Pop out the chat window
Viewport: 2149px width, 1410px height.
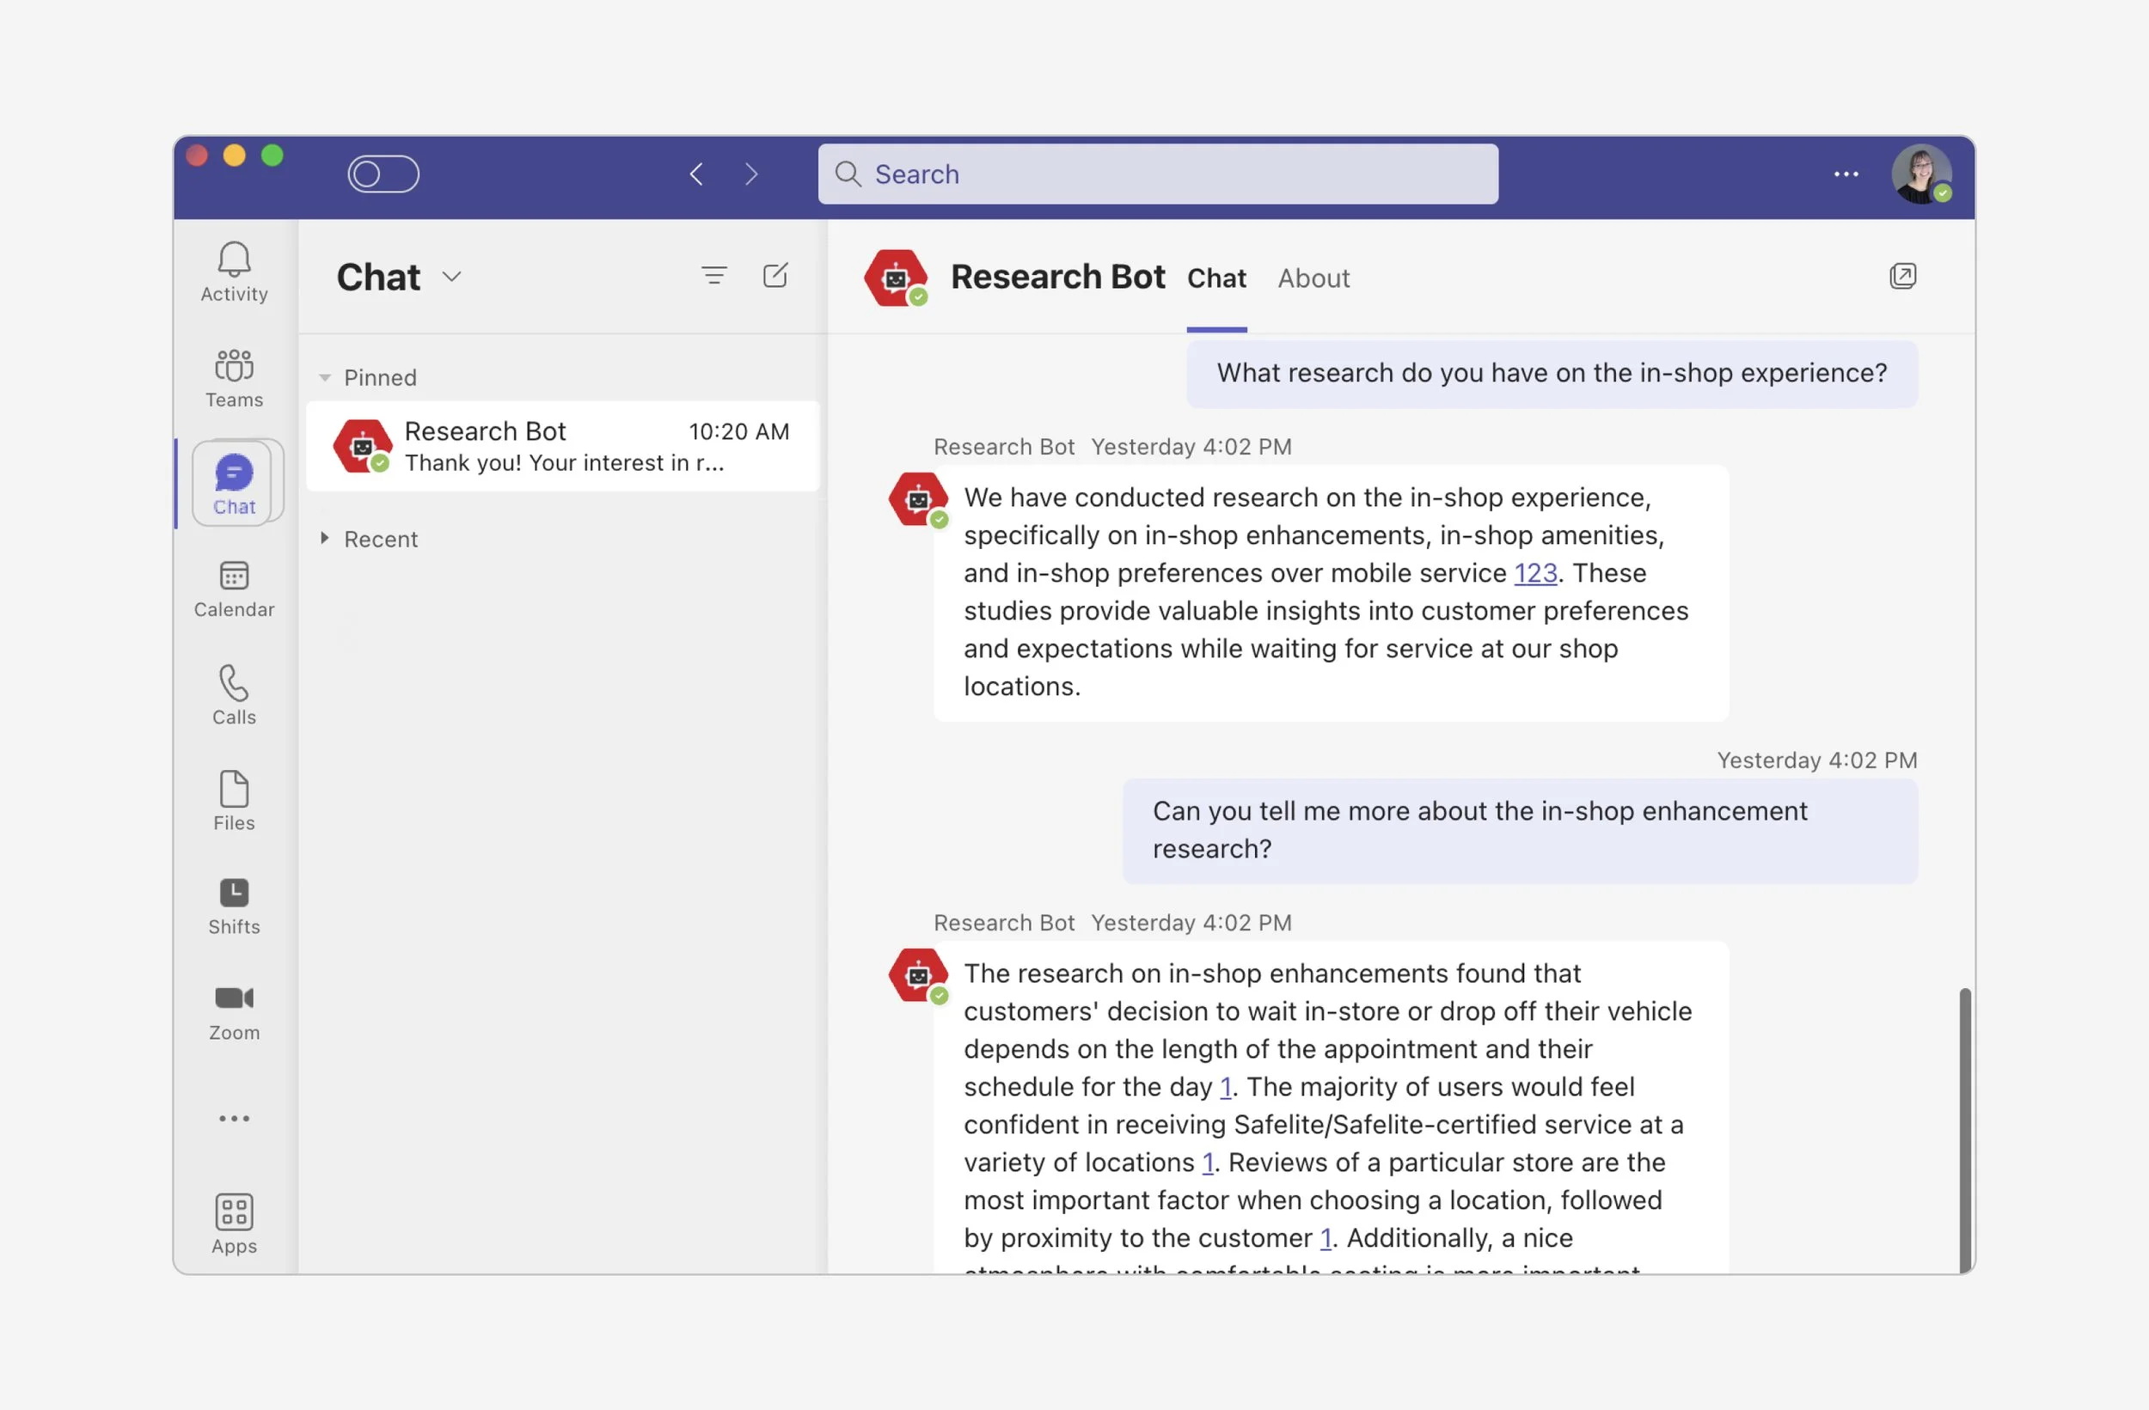click(1901, 275)
